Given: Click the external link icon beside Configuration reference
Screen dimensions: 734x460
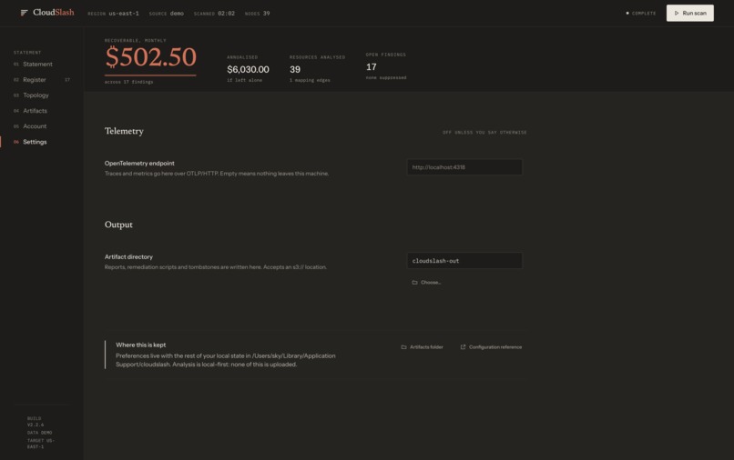Looking at the screenshot, I should [x=463, y=347].
